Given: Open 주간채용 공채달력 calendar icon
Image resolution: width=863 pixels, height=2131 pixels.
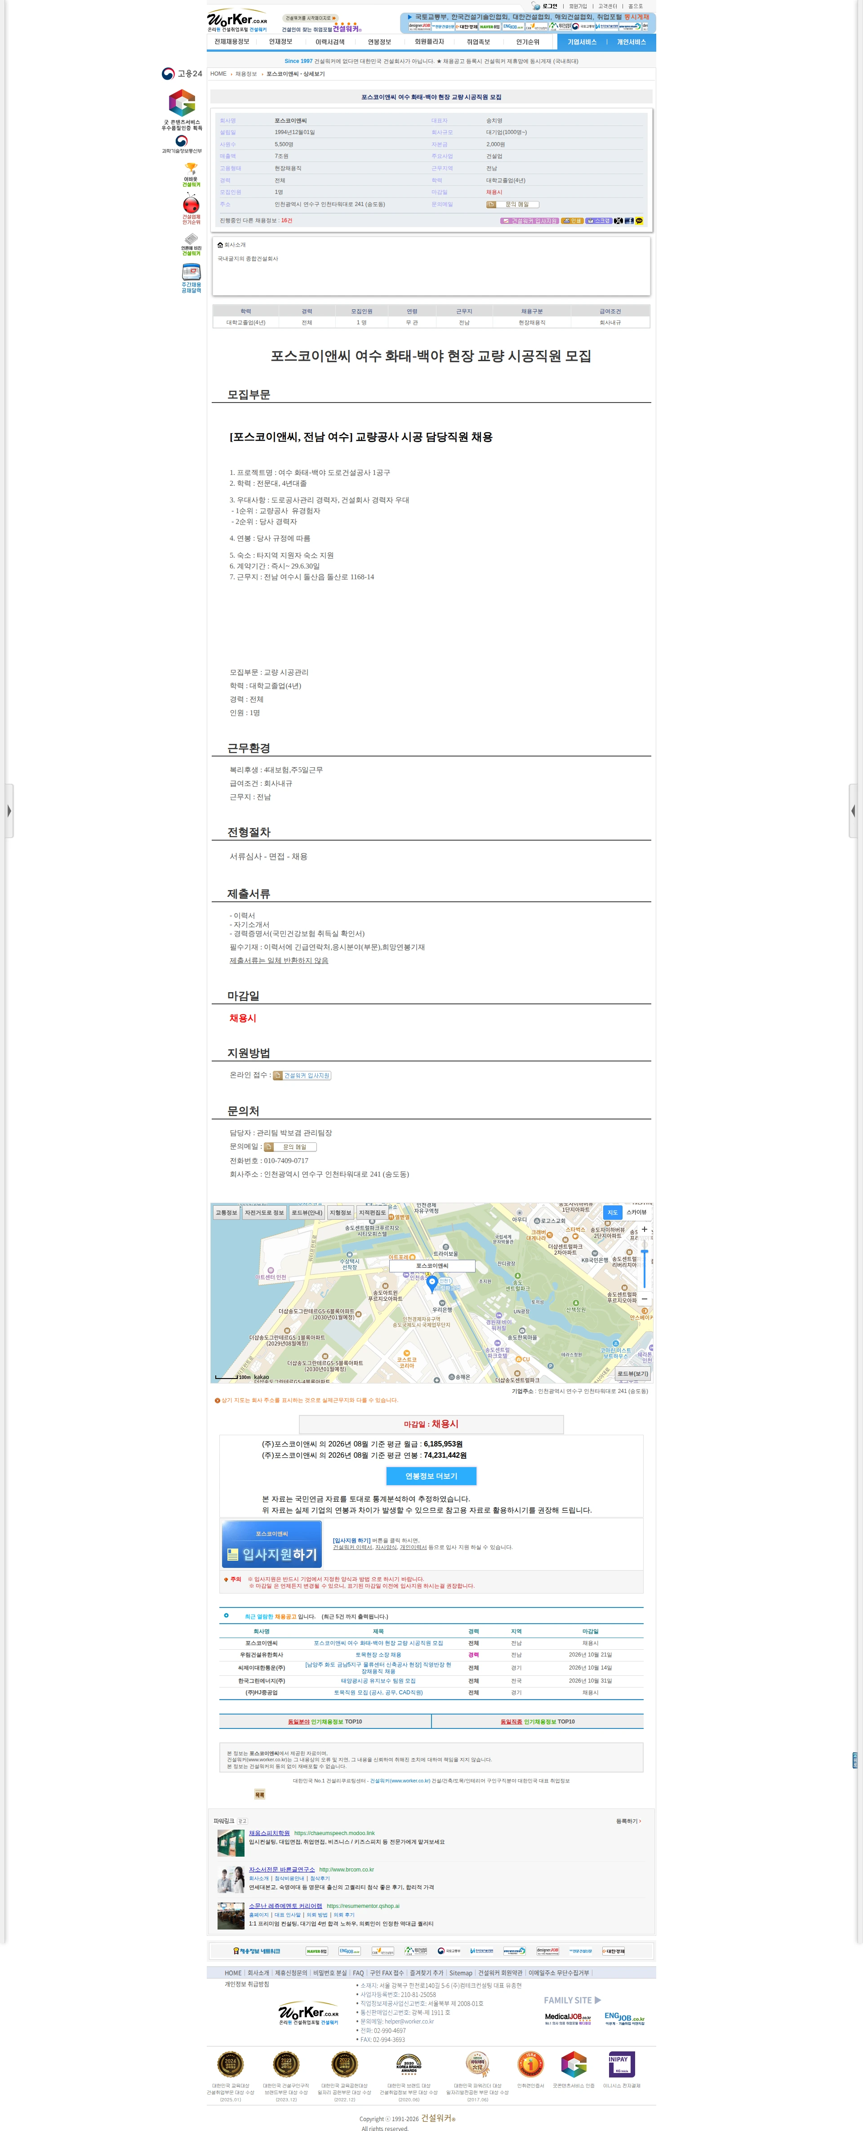Looking at the screenshot, I should coord(191,279).
